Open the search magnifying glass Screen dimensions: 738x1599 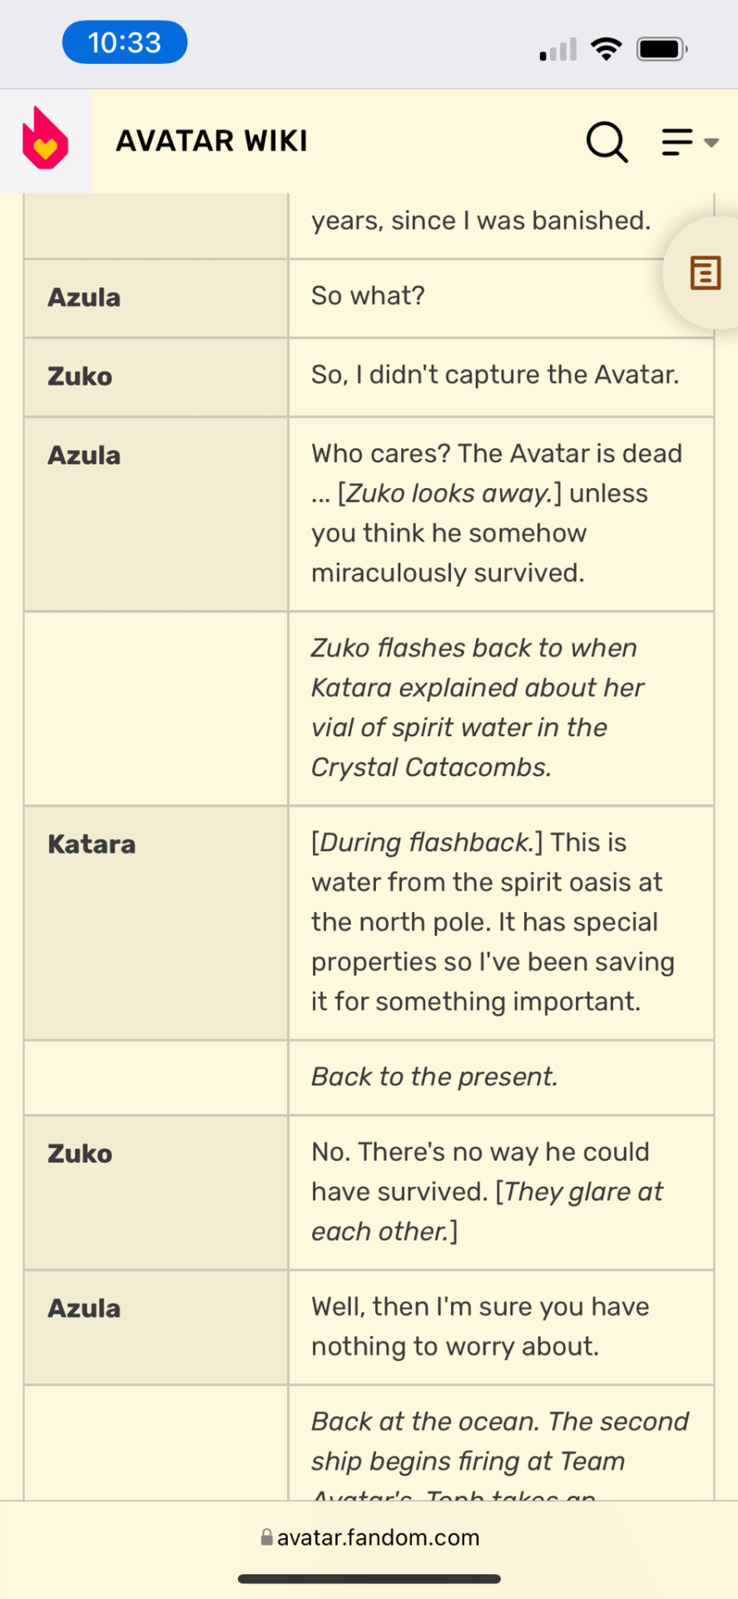tap(607, 142)
